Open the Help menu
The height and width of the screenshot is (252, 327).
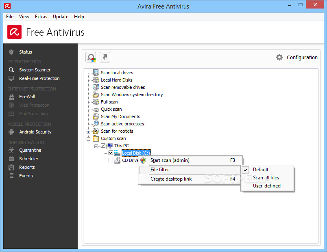point(79,17)
